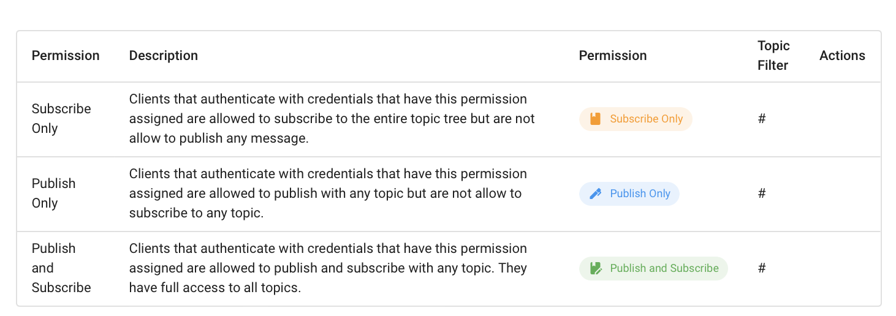896x316 pixels.
Task: Click the first Permission column header
Action: pyautogui.click(x=66, y=56)
